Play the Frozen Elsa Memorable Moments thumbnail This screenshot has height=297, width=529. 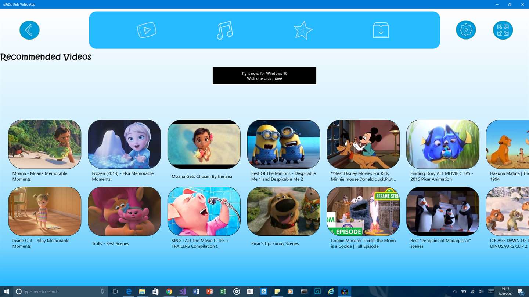(125, 144)
